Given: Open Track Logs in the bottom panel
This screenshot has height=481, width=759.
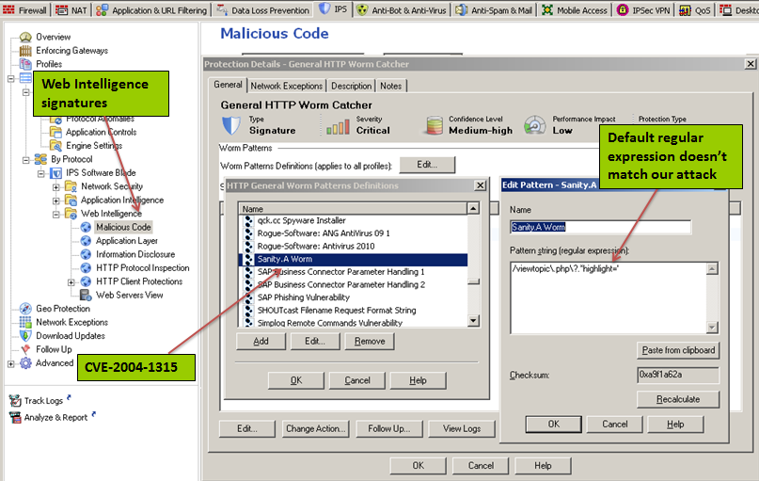Looking at the screenshot, I should tap(43, 401).
